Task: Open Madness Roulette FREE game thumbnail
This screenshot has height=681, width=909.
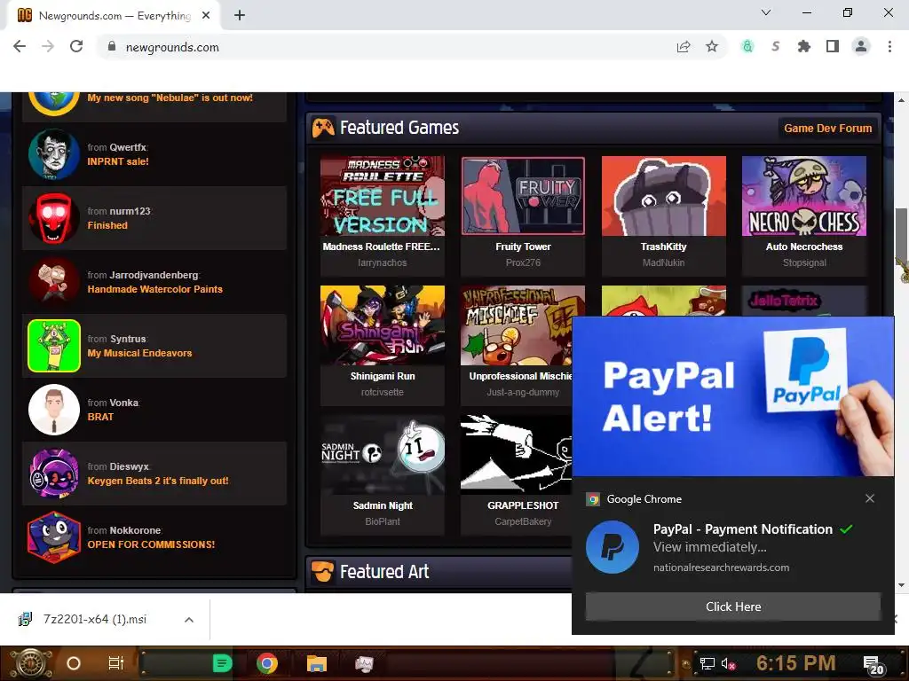Action: coord(383,196)
